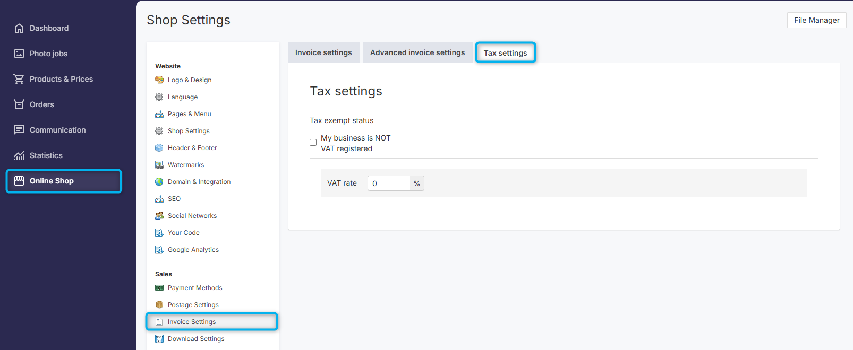This screenshot has width=853, height=350.
Task: Click the Header & Footer icon
Action: click(159, 148)
